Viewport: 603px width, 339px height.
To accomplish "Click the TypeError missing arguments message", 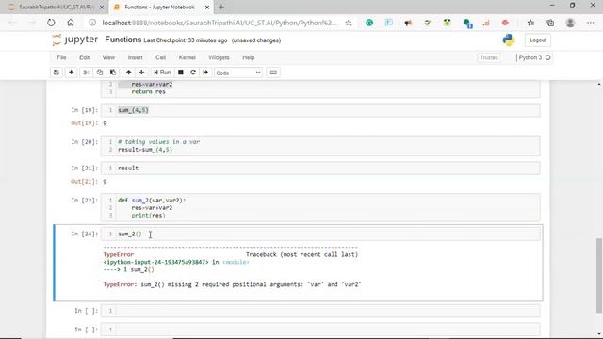I will click(x=233, y=284).
